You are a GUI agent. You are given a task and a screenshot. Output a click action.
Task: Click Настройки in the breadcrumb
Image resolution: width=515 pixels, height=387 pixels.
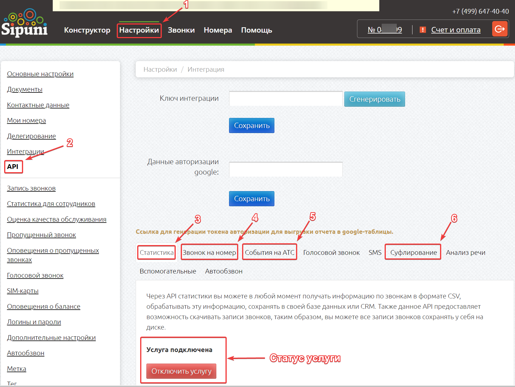160,69
